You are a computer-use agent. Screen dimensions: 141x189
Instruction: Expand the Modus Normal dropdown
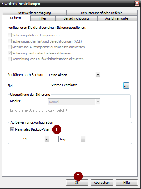(74, 102)
